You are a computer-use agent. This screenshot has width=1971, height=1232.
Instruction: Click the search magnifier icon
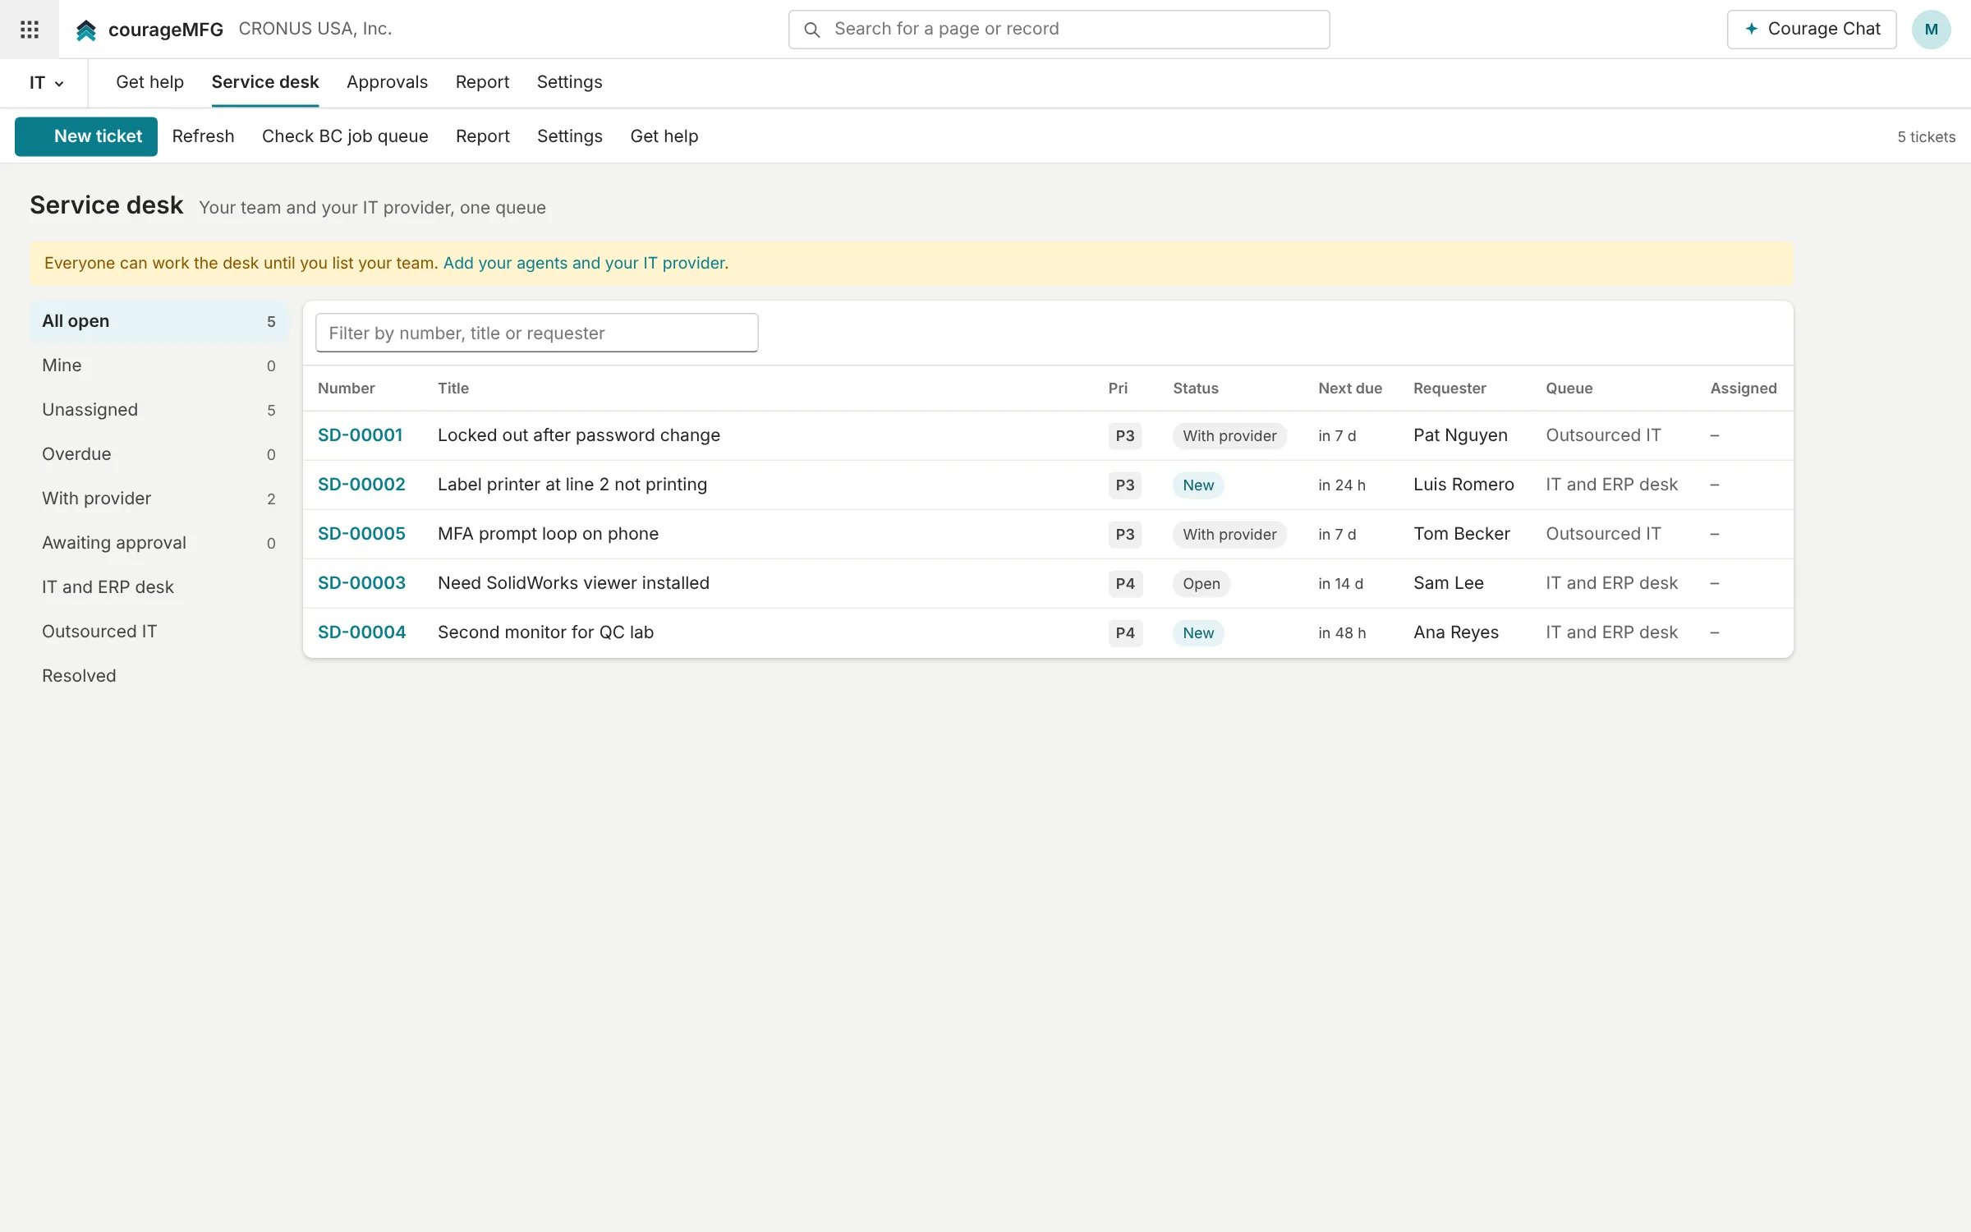[812, 30]
